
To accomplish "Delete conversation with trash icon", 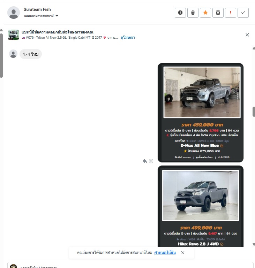I will [x=193, y=13].
